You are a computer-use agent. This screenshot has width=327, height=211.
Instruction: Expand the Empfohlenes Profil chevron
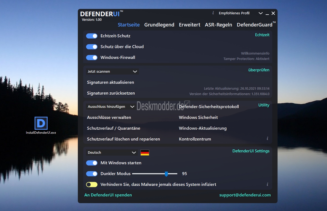click(261, 13)
